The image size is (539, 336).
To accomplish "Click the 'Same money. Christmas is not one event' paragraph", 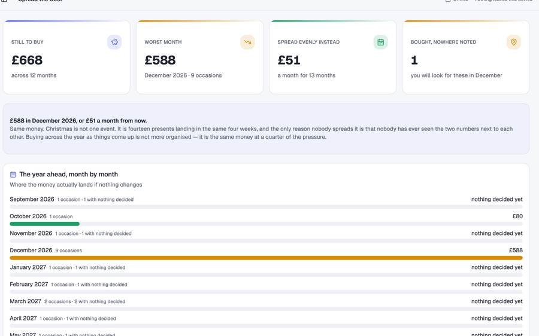I will point(261,133).
